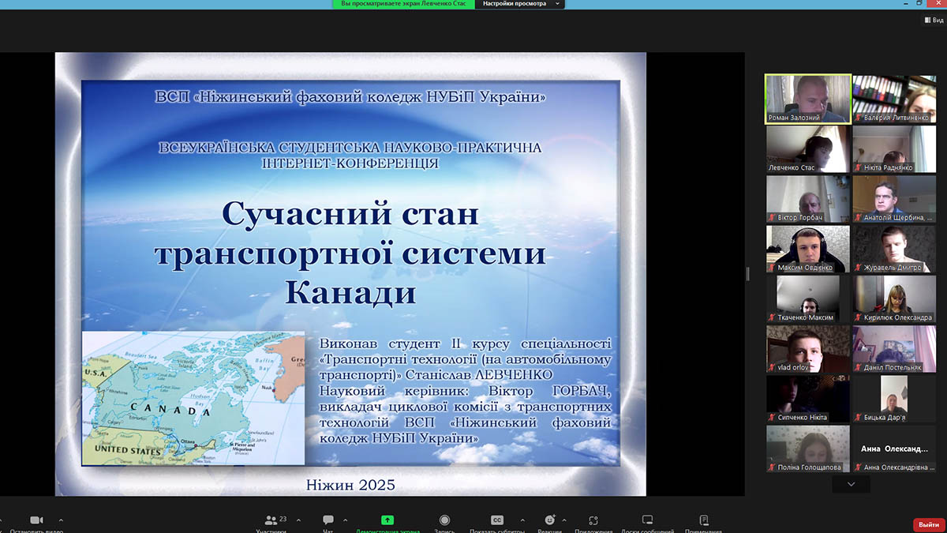This screenshot has width=947, height=533.
Task: Expand the chevron next to Participants
Action: pos(298,520)
